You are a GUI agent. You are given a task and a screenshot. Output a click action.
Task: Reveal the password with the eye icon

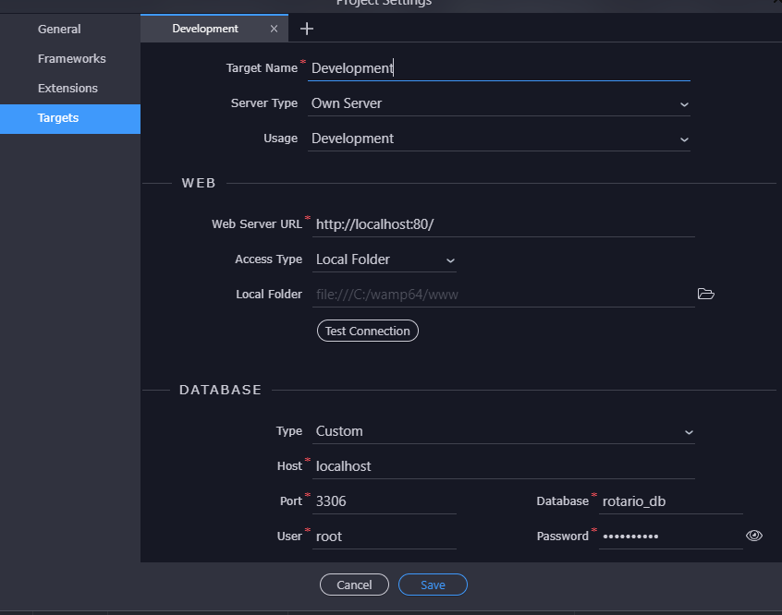[x=754, y=535]
